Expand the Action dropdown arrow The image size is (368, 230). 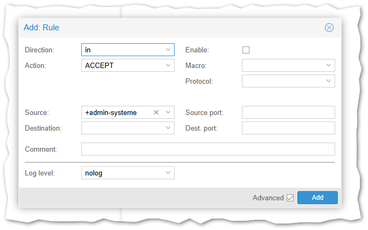(x=168, y=65)
